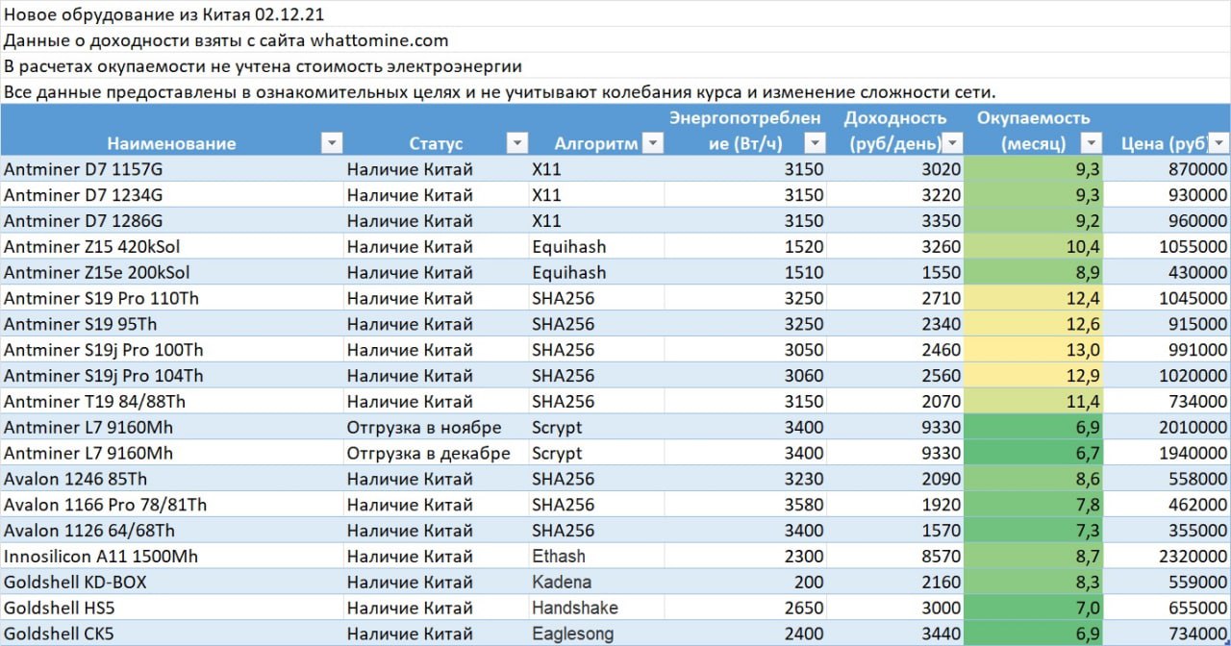Open the Энергопотребление column filter dropdown
Viewport: 1231px width, 646px height.
(816, 143)
